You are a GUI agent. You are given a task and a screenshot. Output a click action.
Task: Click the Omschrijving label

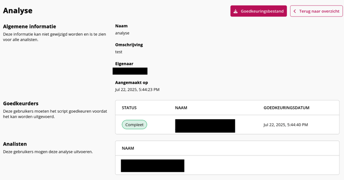129,45
